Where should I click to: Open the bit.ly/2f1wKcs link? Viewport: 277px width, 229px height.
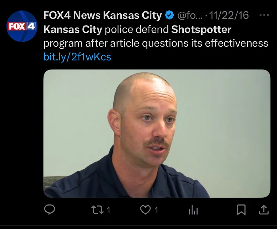(x=77, y=57)
